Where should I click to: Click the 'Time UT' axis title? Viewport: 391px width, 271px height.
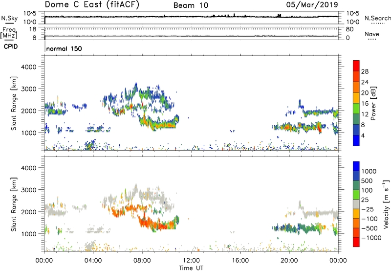pos(191,268)
